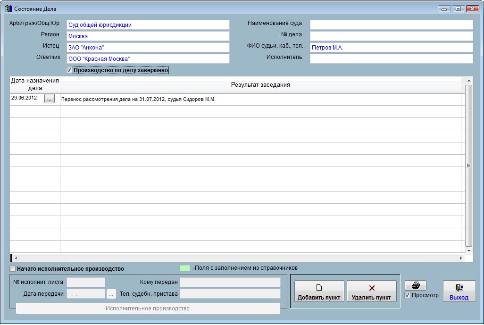This screenshot has height=325, width=484.
Task: Close the Состояние Дела window
Action: (x=472, y=8)
